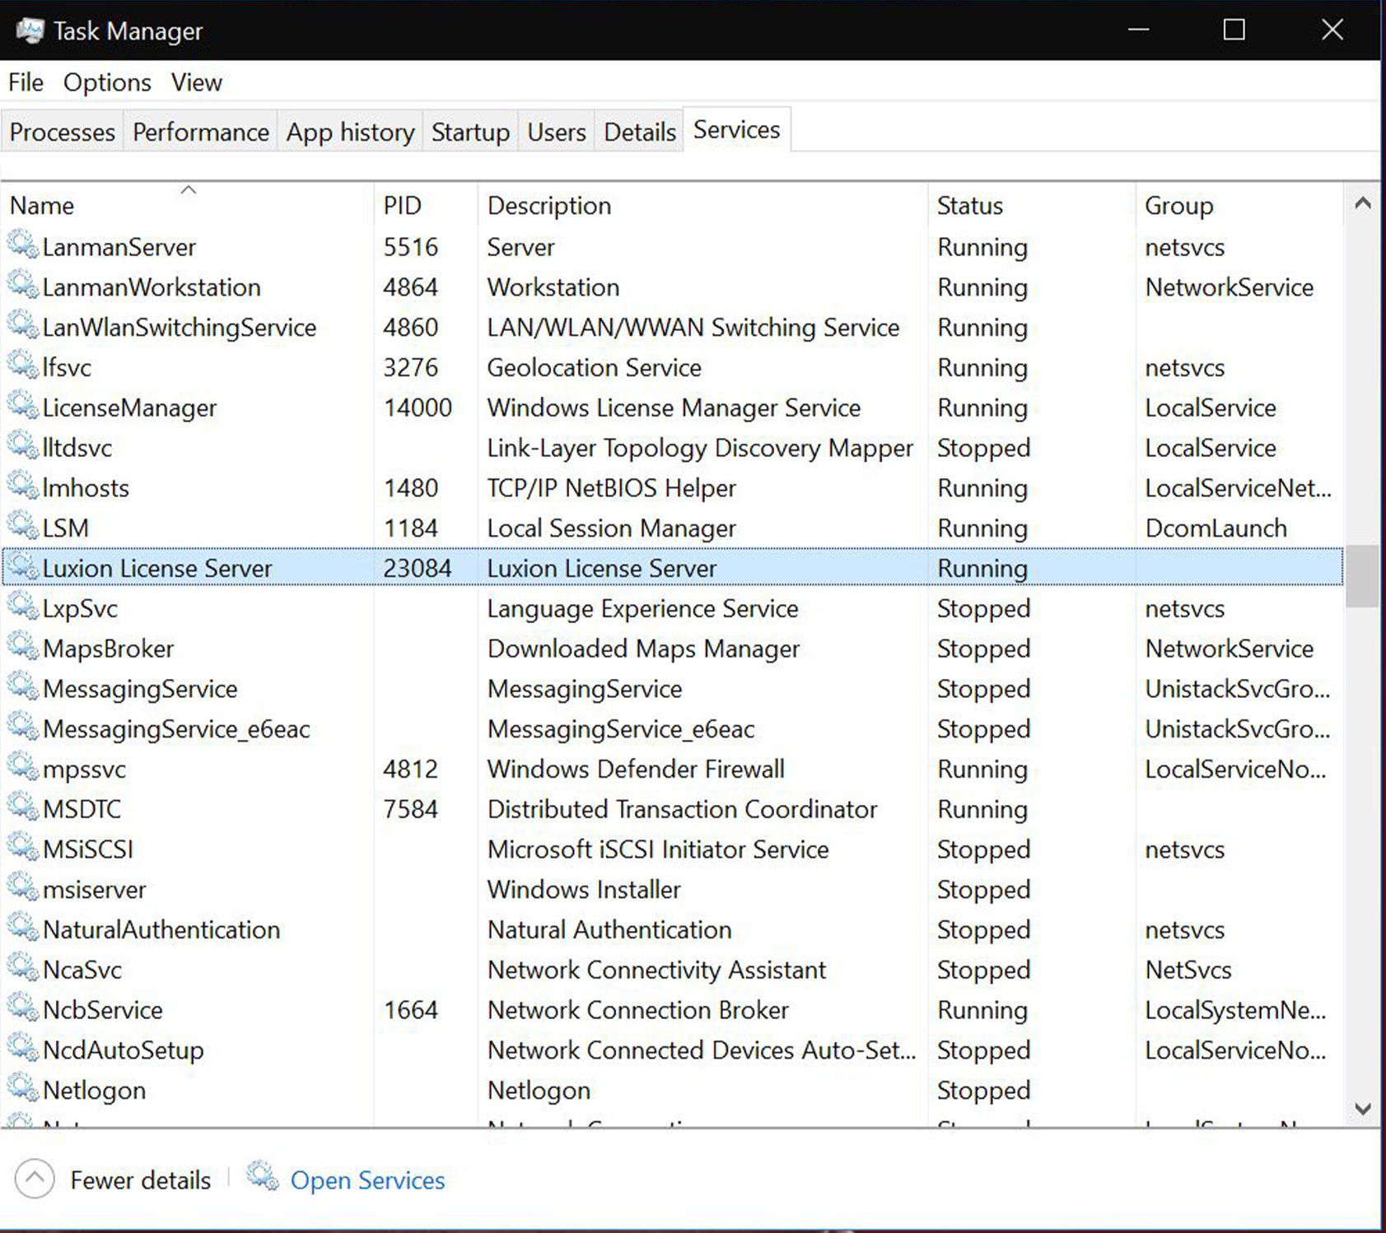
Task: Sort services by the Status column header
Action: (1032, 205)
